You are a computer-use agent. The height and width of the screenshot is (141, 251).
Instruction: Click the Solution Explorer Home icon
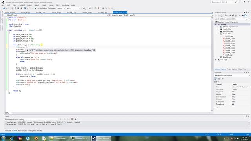[222, 16]
